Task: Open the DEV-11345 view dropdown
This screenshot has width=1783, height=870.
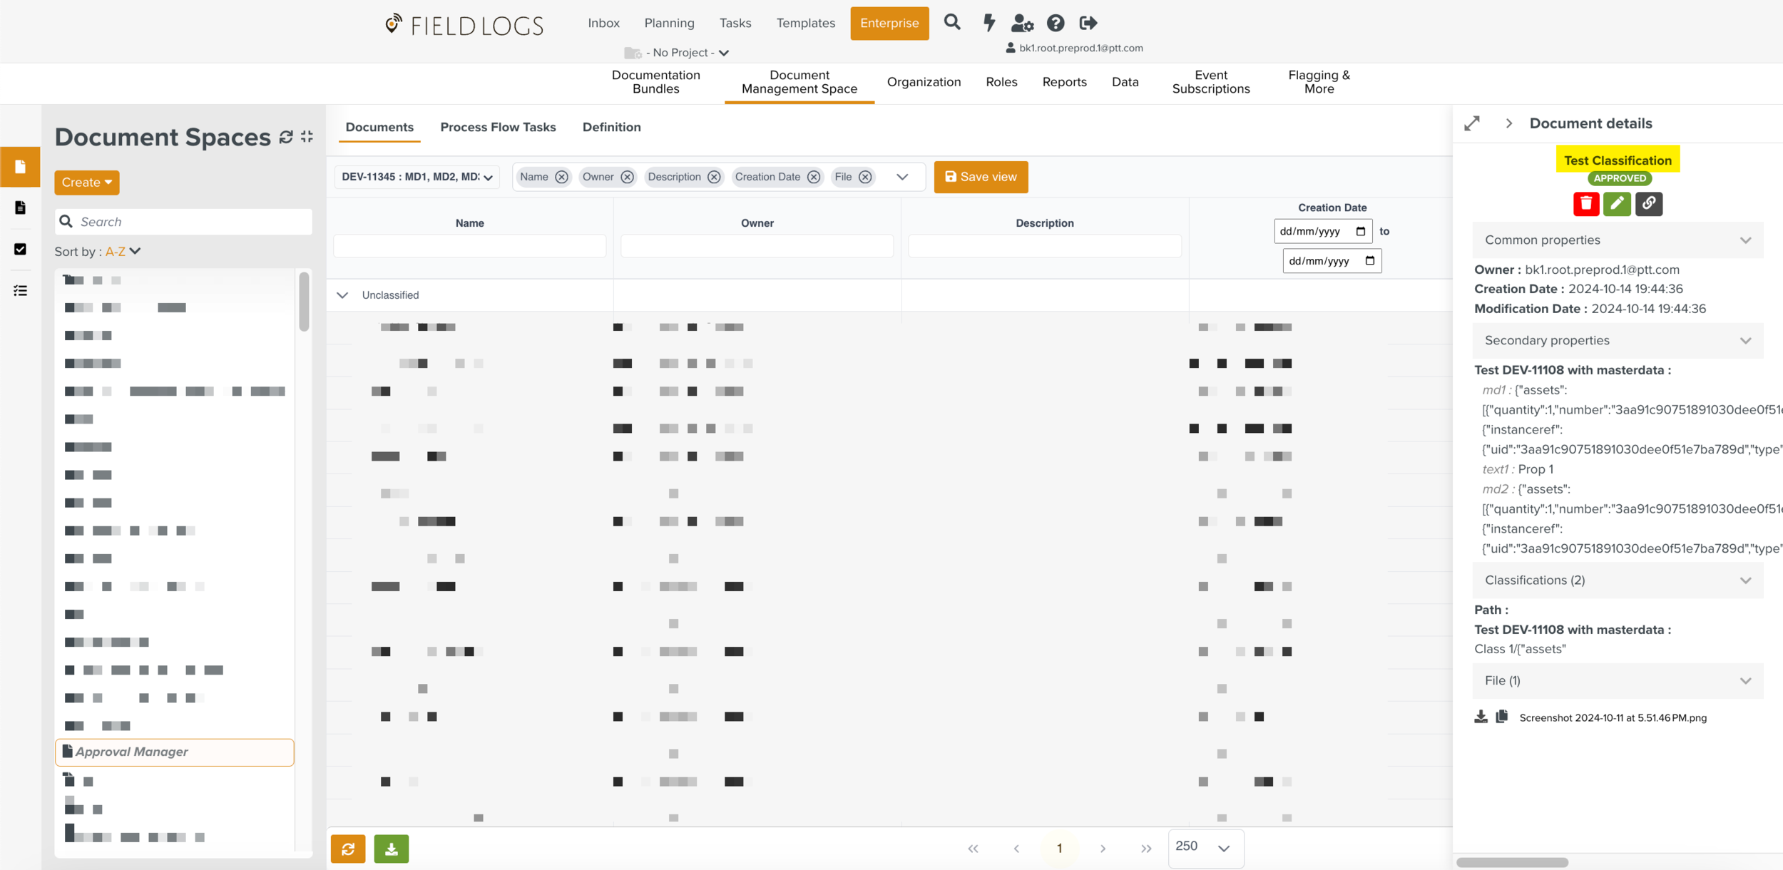Action: (x=417, y=177)
